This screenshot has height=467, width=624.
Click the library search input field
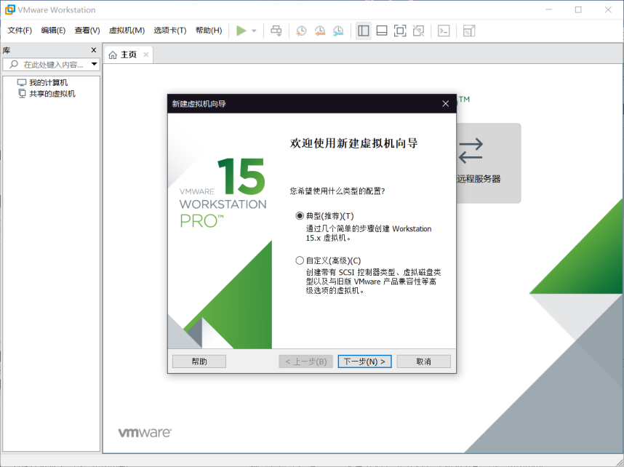(53, 64)
